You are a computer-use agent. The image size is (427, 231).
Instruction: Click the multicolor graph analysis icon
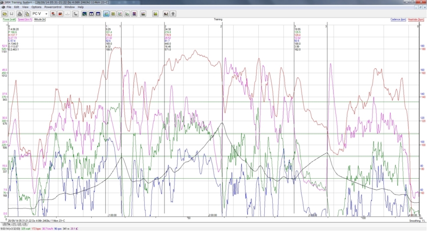click(x=143, y=14)
